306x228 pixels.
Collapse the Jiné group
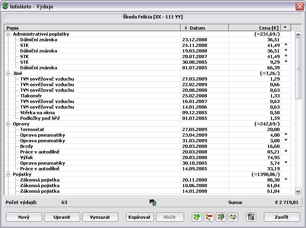tap(8, 74)
